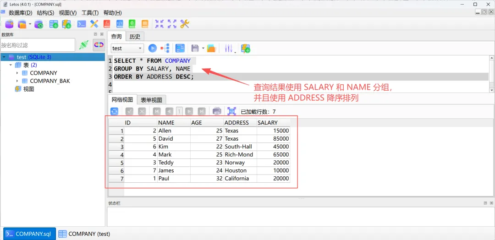Image resolution: width=495 pixels, height=240 pixels.
Task: Collapse the 表 (2) tables node
Action: point(11,65)
